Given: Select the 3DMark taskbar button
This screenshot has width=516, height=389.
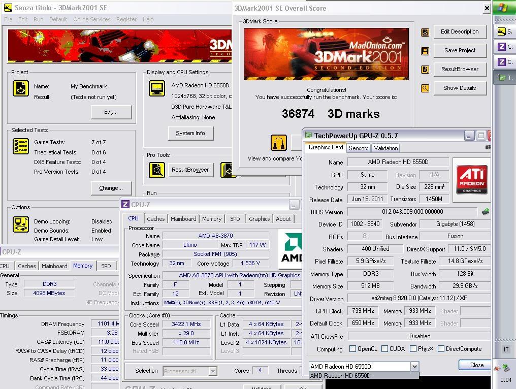Looking at the screenshot, I should click(x=504, y=31).
